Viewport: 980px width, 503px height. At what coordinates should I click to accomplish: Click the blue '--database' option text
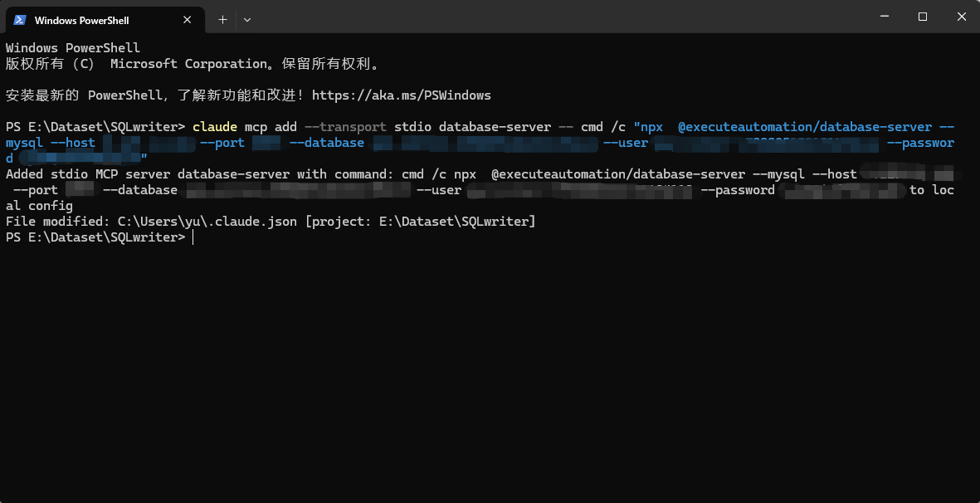pos(327,143)
